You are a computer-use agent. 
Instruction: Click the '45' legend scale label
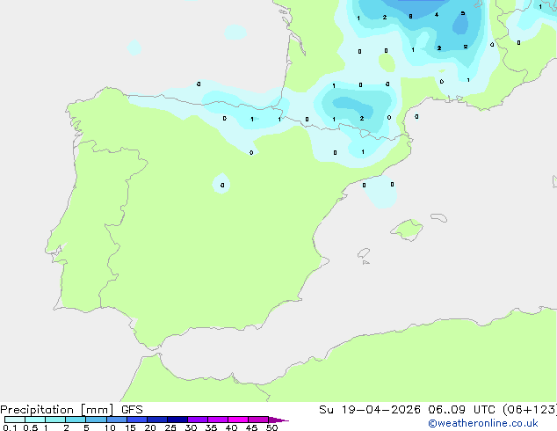[x=251, y=427]
